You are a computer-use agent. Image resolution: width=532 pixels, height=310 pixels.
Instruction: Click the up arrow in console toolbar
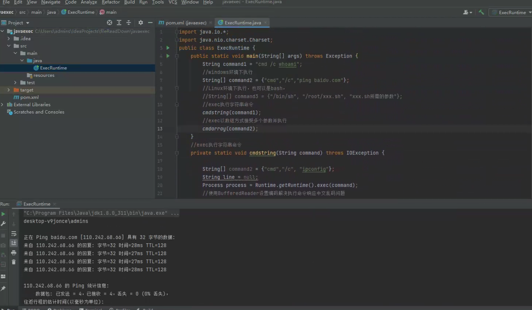(x=14, y=214)
